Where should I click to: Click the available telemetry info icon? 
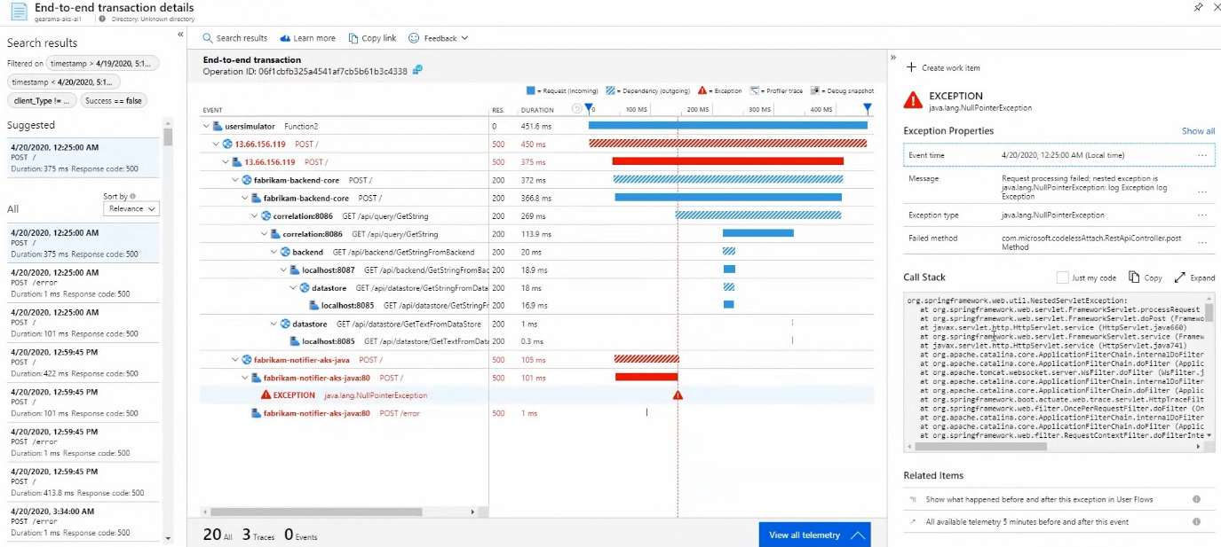point(1196,522)
